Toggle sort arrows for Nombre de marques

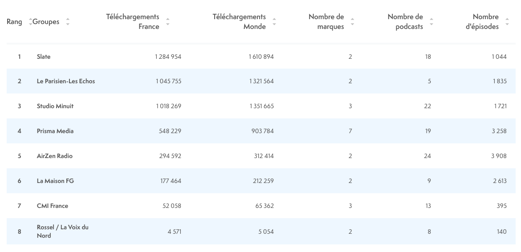[352, 21]
